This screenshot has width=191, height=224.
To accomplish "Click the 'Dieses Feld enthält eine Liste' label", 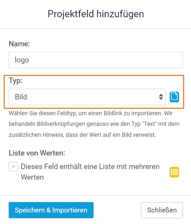I will (90, 172).
